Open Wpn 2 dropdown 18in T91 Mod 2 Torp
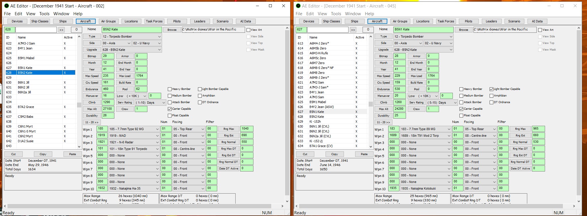 tap(426, 136)
